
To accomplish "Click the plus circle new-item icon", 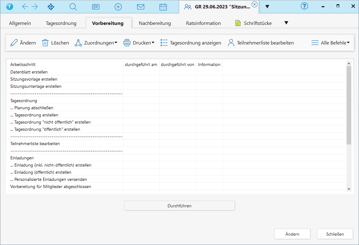I will [x=118, y=7].
